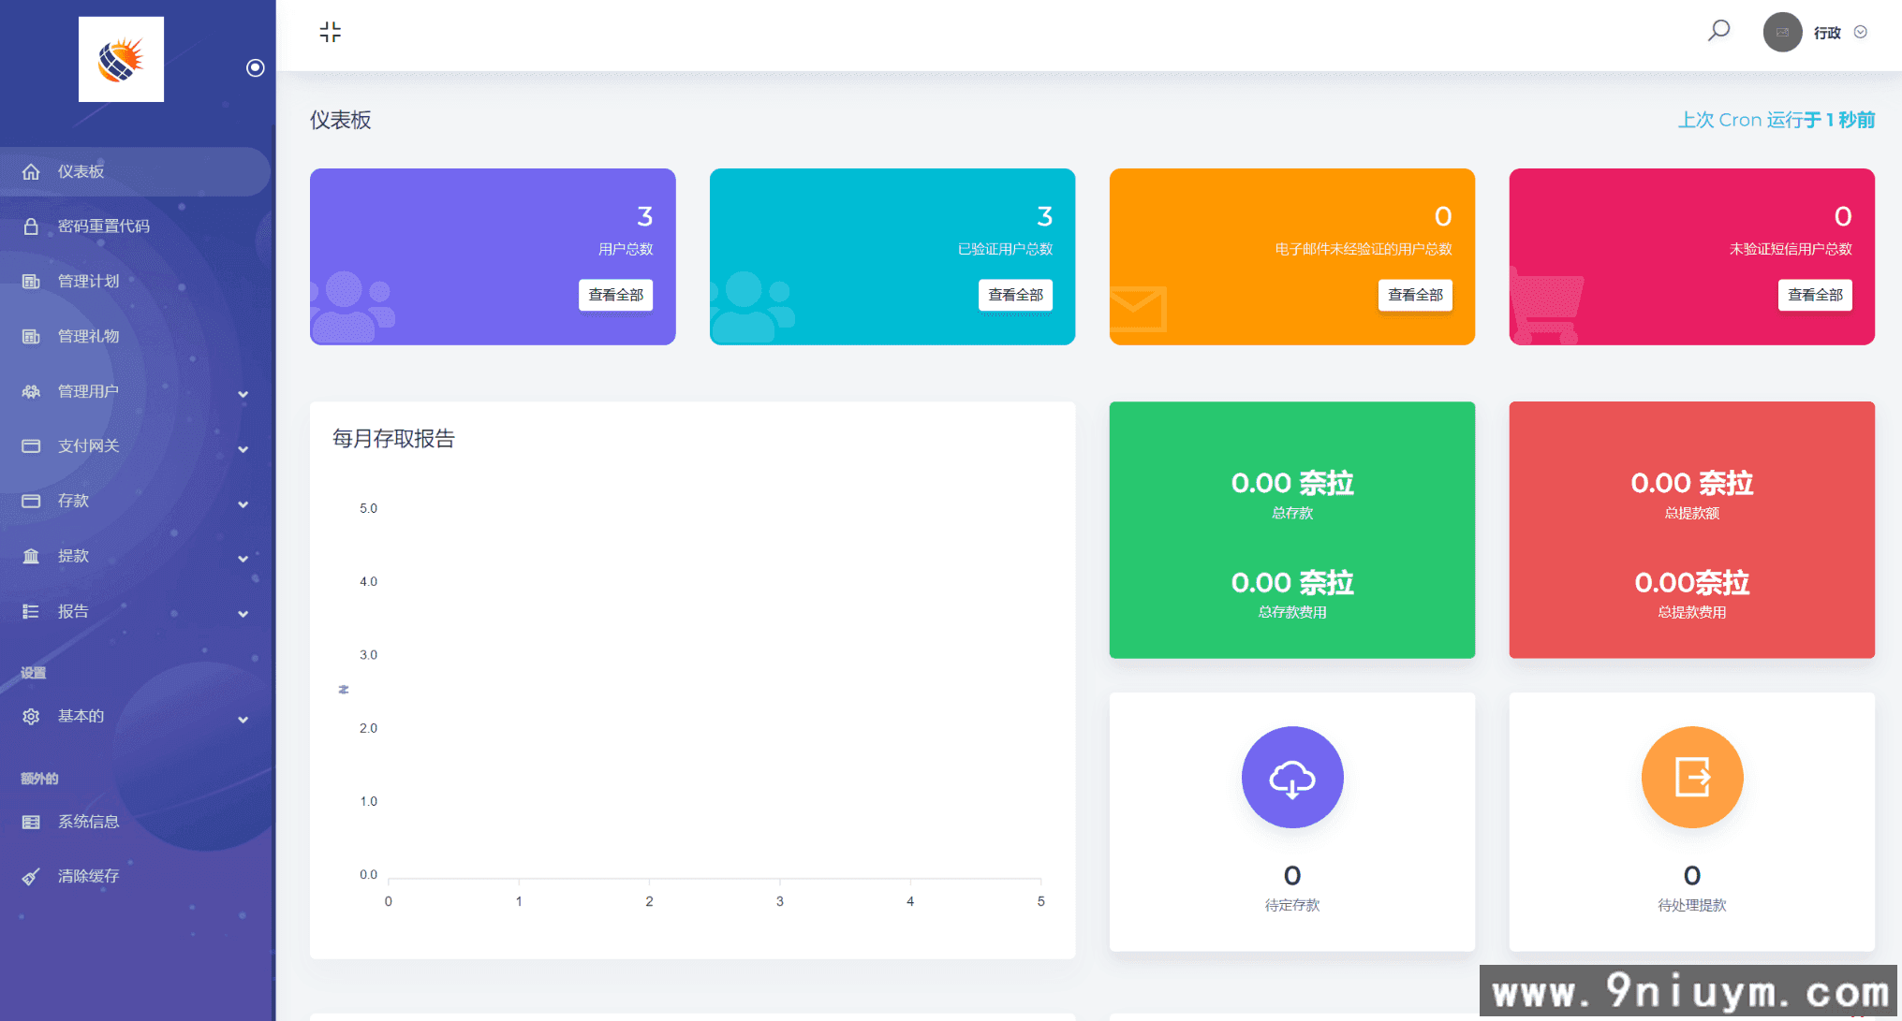The image size is (1902, 1021).
Task: Click the 总提款额 amount text
Action: point(1692,483)
